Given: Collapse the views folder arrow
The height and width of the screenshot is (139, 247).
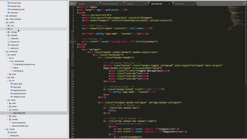Looking at the screenshot, I should click(6, 100).
